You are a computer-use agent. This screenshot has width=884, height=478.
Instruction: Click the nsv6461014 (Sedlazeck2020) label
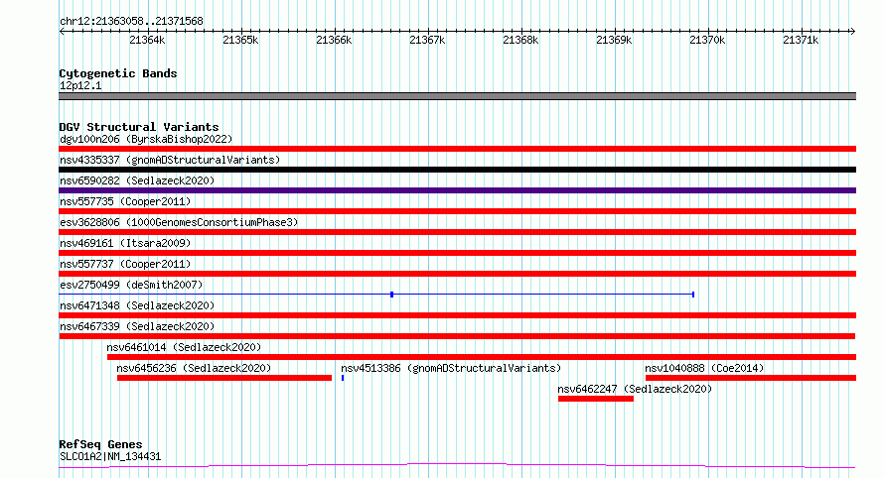pos(184,347)
